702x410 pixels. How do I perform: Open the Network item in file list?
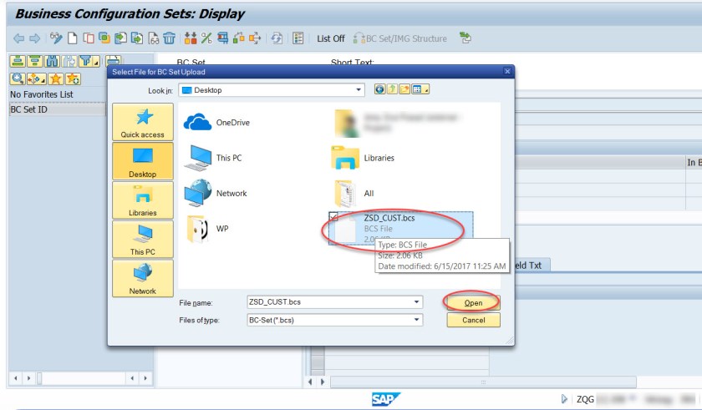(216, 193)
